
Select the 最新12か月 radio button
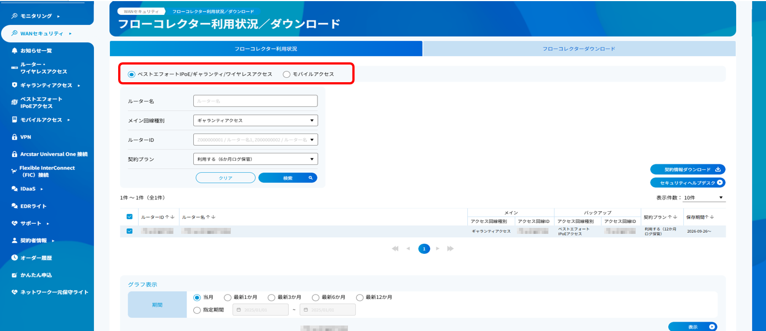click(360, 297)
